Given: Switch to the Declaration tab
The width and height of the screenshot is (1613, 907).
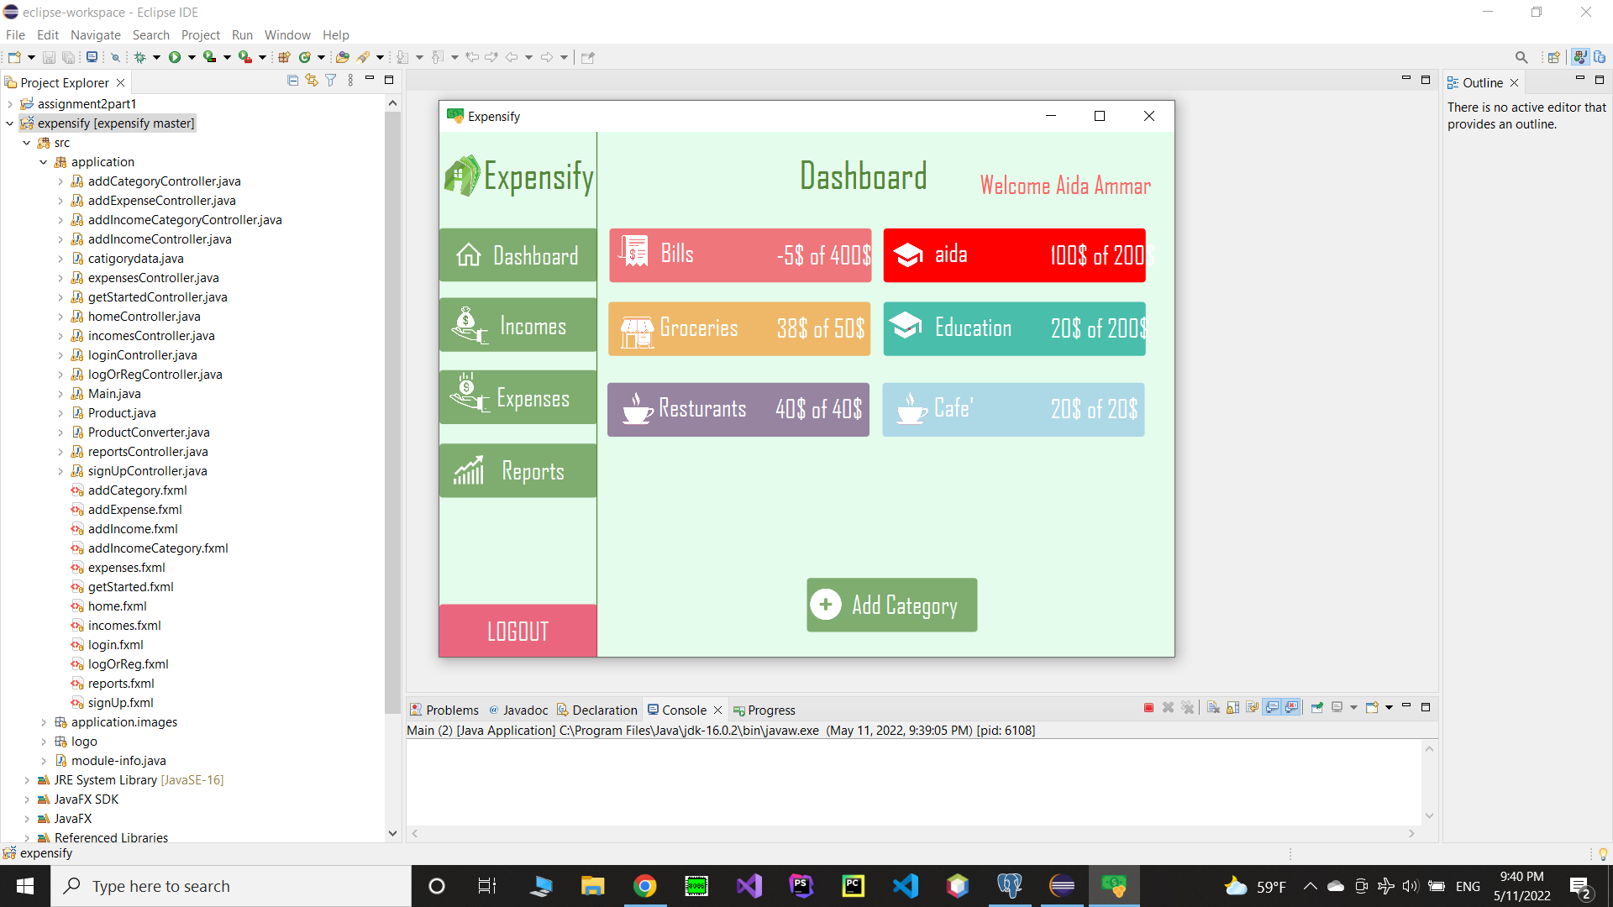Looking at the screenshot, I should pyautogui.click(x=597, y=710).
